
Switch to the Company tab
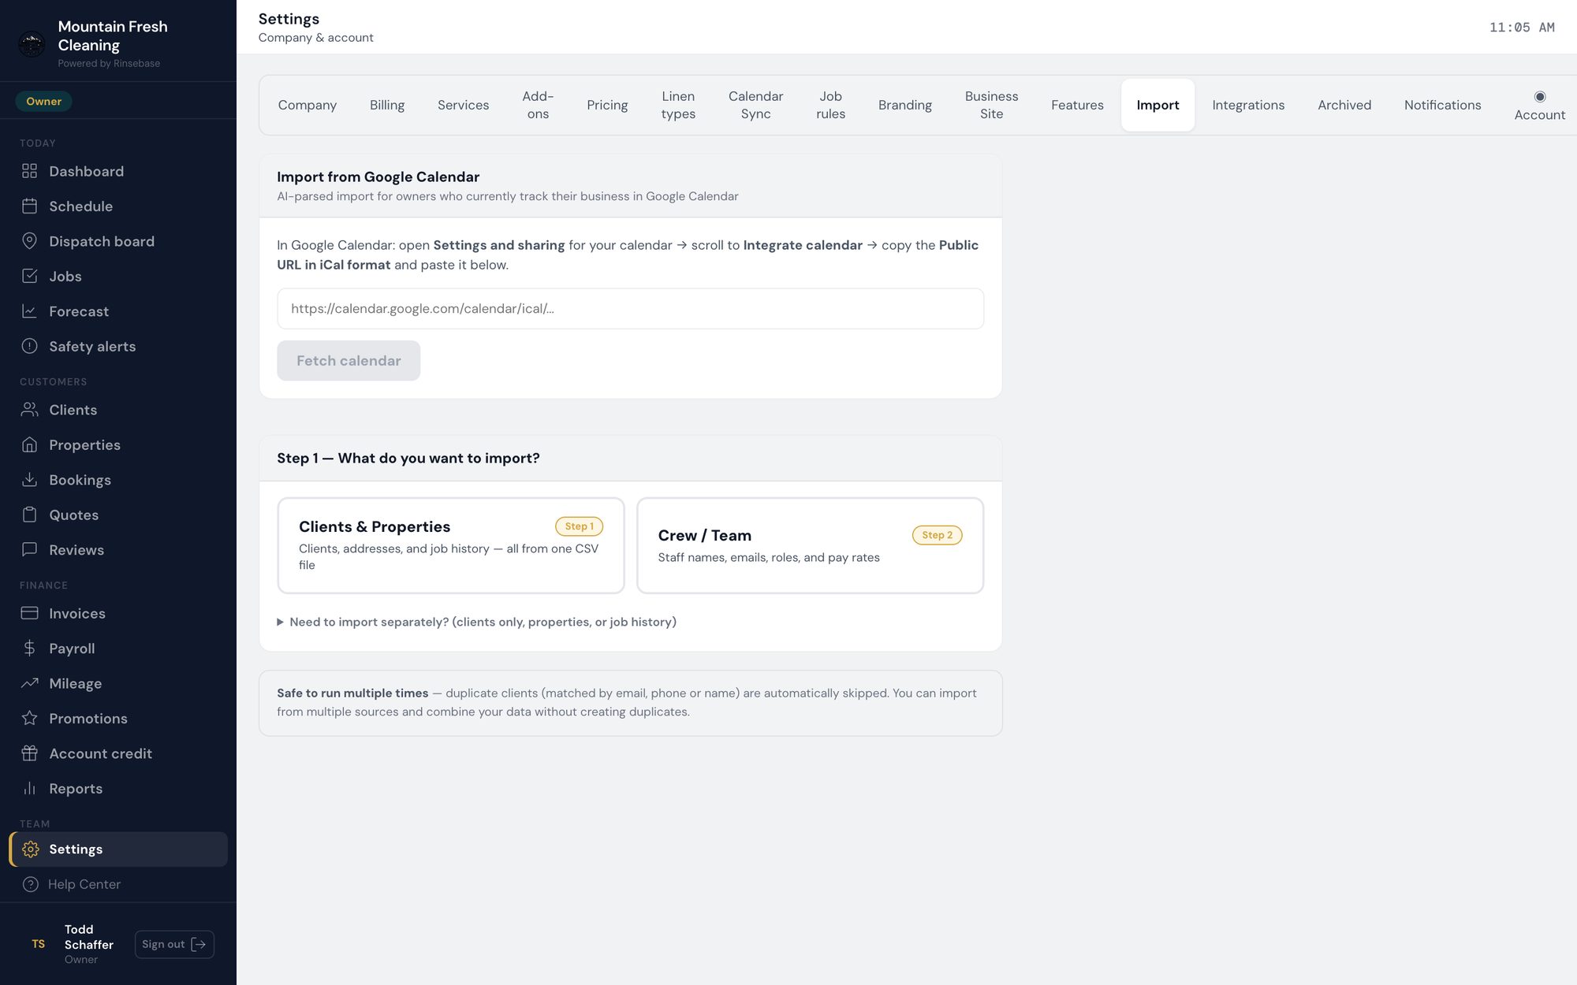tap(307, 105)
